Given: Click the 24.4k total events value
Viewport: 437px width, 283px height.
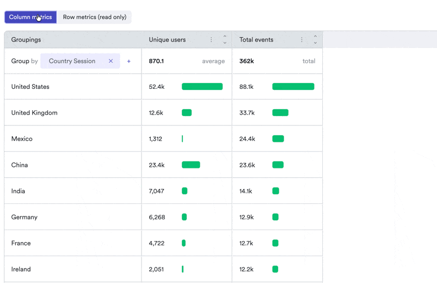Looking at the screenshot, I should coord(247,139).
